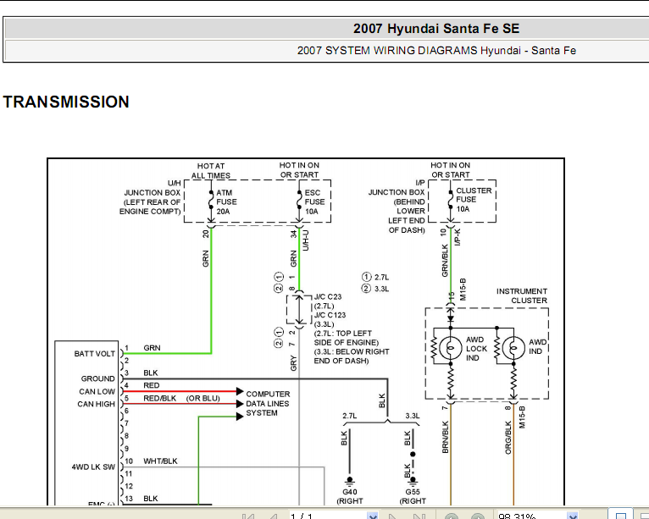Click the AWD LOCK IND lamp symbol

[x=451, y=348]
